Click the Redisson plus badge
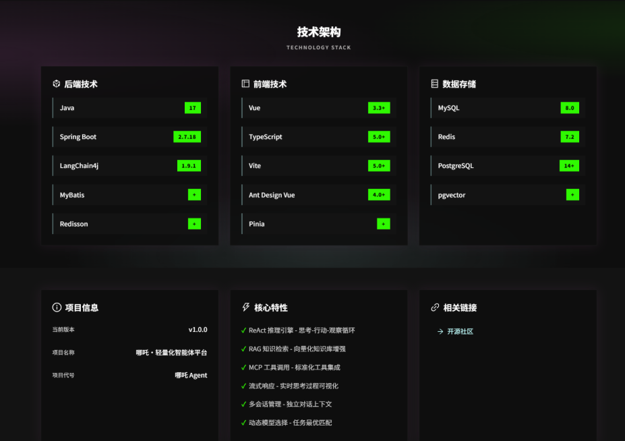This screenshot has width=625, height=441. click(x=195, y=224)
